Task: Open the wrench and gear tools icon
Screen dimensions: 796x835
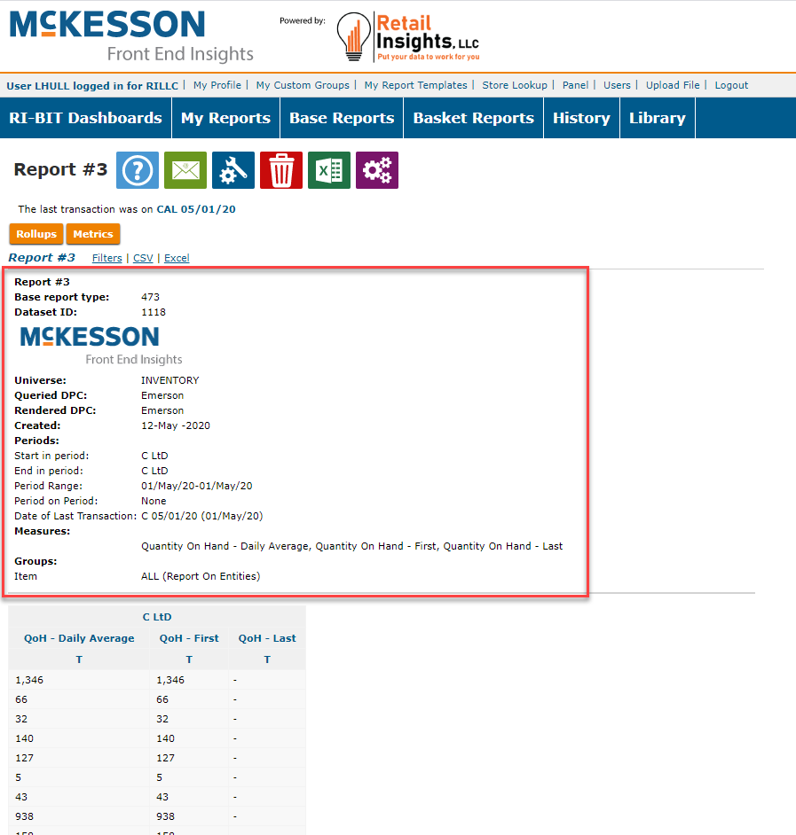Action: (233, 170)
